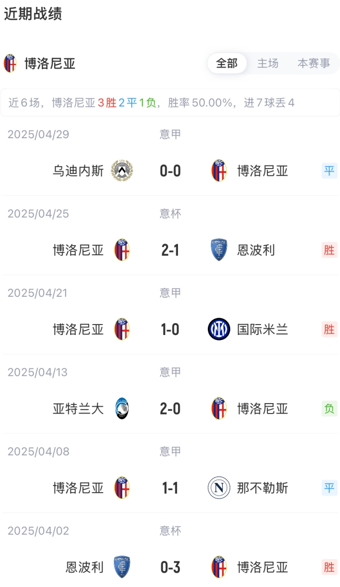Switch to the 本赛事 tab
Image resolution: width=340 pixels, height=587 pixels.
[314, 64]
